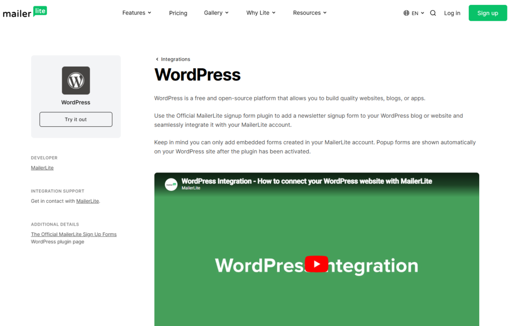Click the WordPress label under the logo
Image resolution: width=509 pixels, height=326 pixels.
[x=76, y=102]
